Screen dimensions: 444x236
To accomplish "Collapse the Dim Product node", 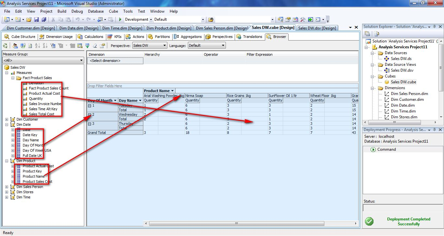I will 7,161.
